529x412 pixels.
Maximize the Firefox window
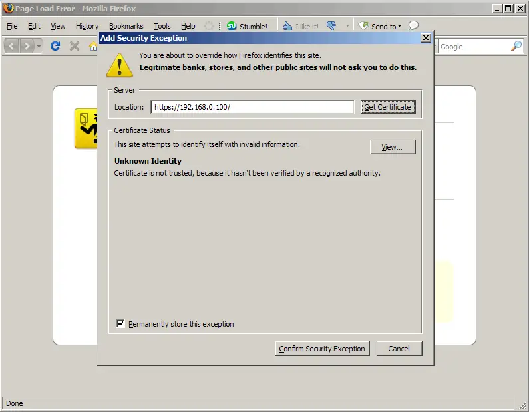(508, 9)
